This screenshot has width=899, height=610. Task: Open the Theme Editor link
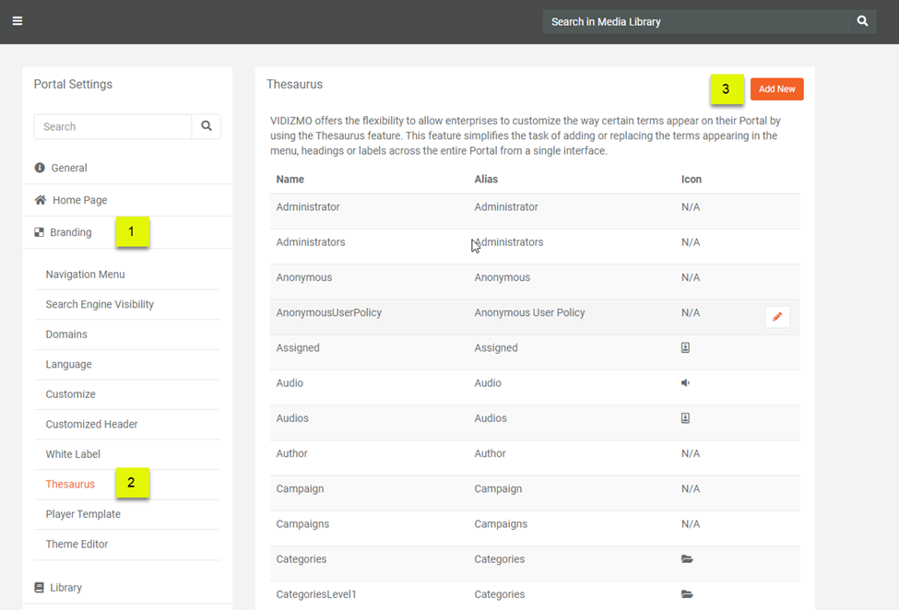point(77,544)
